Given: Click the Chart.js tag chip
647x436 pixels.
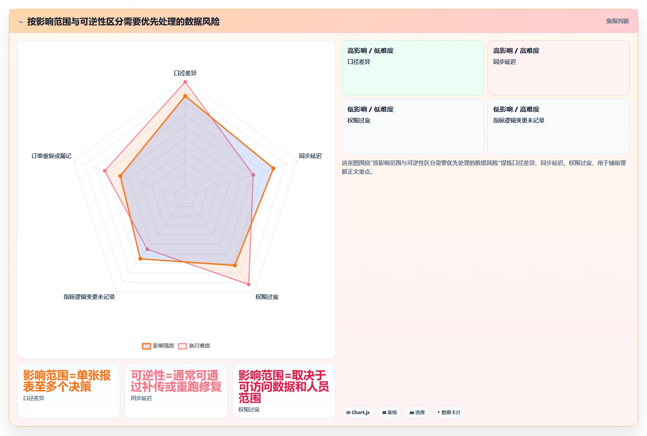Looking at the screenshot, I should 358,412.
